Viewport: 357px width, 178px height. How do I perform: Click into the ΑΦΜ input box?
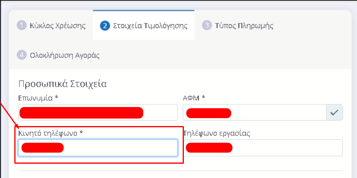[x=279, y=113]
